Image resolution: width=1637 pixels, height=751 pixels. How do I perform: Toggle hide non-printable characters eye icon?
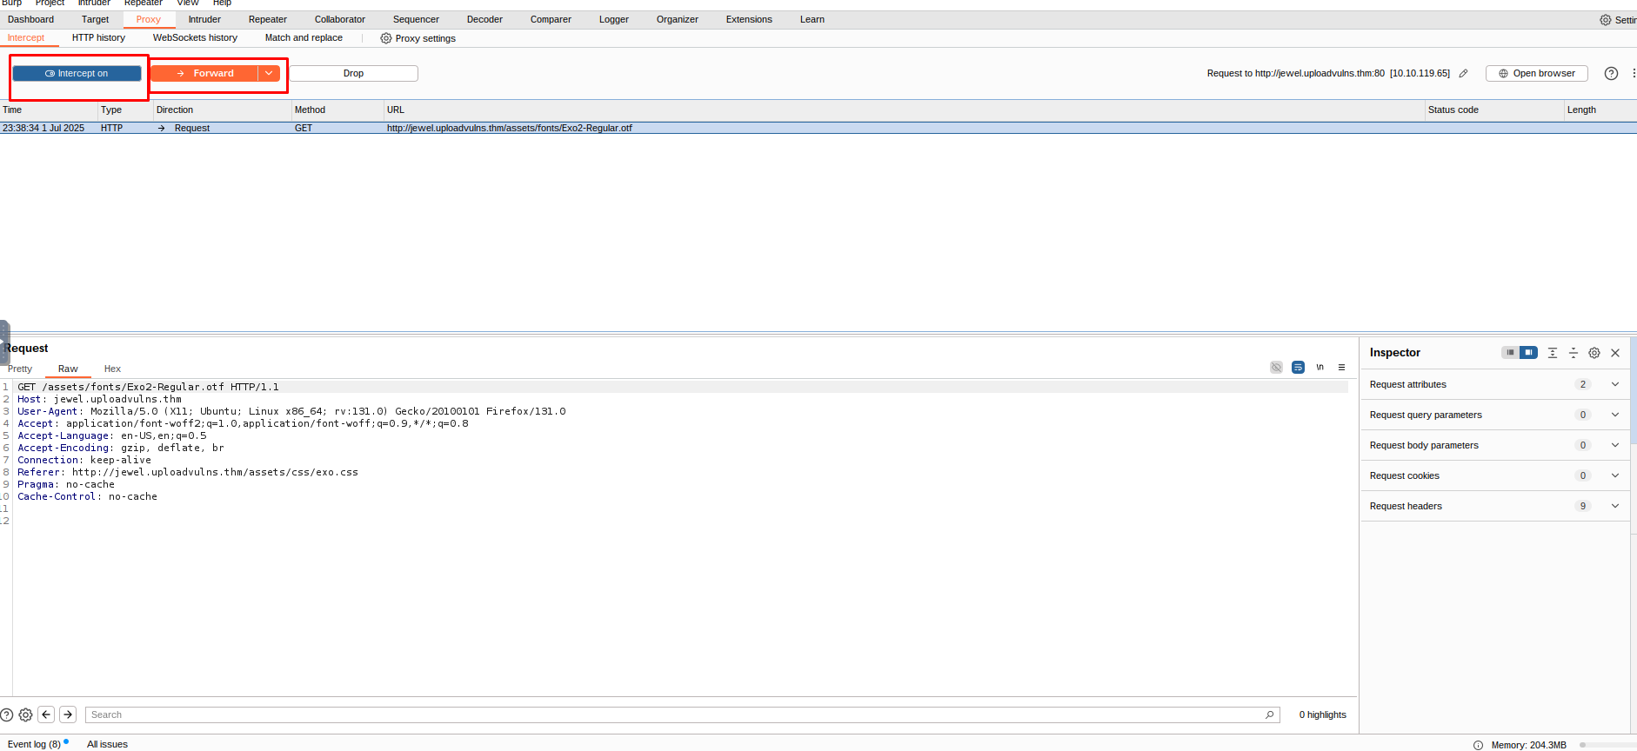1276,368
